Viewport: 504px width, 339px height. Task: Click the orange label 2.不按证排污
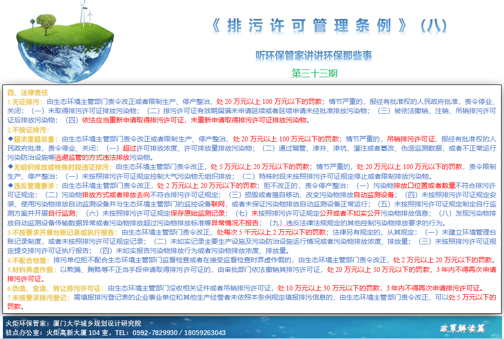[x=28, y=130]
